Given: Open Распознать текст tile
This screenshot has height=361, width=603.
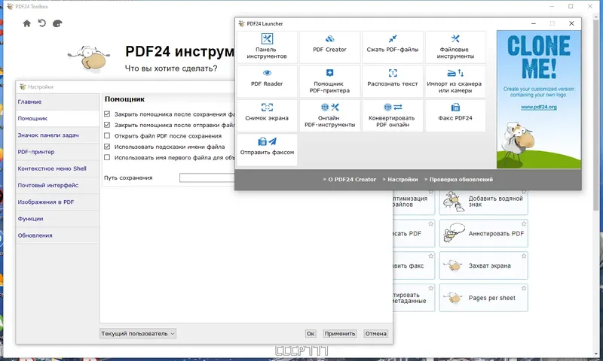Looking at the screenshot, I should tap(392, 81).
